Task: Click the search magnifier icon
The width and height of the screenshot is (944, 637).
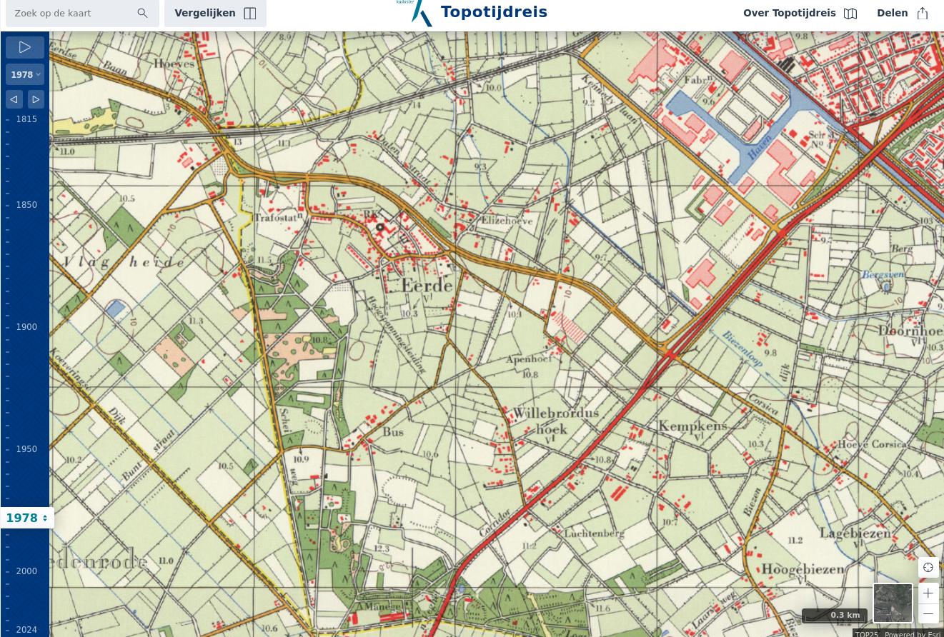Action: coord(142,14)
